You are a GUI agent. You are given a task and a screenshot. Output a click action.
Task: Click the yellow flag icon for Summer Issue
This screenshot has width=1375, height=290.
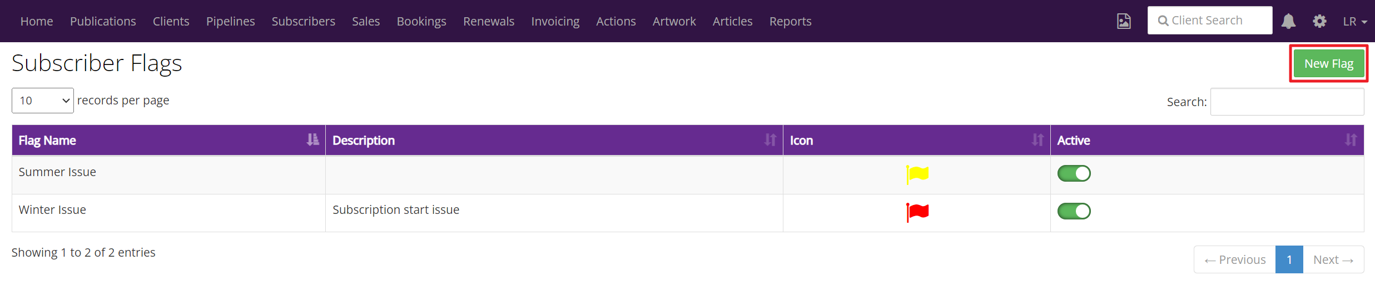click(x=917, y=174)
